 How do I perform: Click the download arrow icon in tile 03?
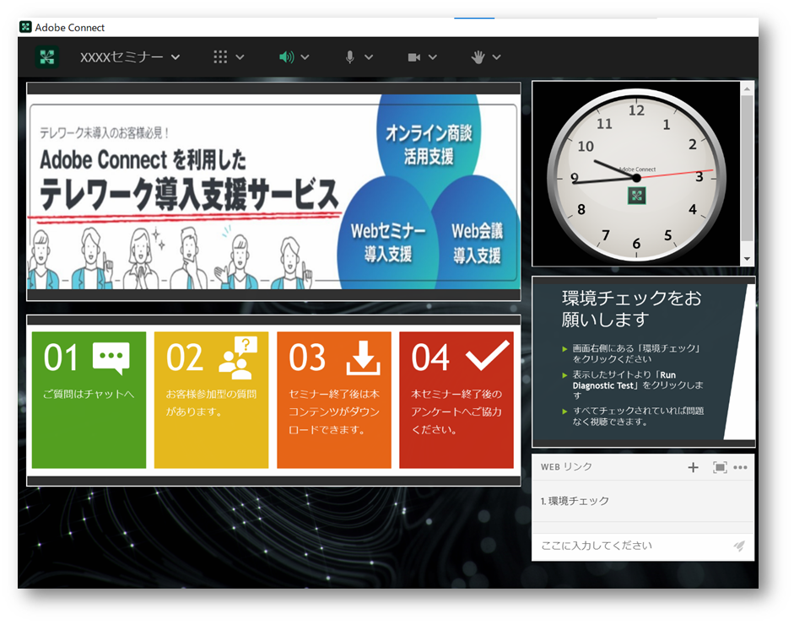[363, 358]
